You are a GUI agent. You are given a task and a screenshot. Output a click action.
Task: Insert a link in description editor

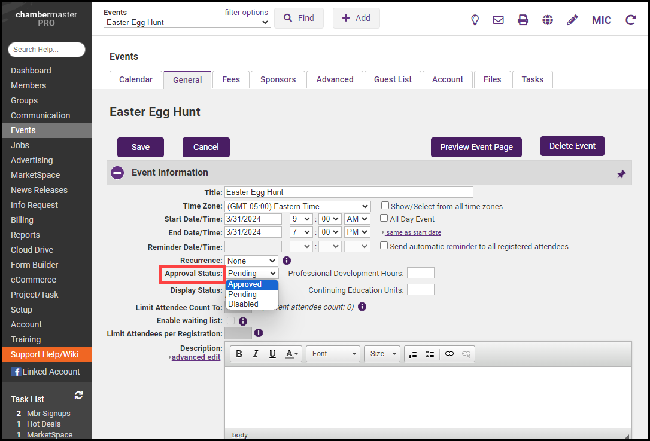tap(449, 354)
